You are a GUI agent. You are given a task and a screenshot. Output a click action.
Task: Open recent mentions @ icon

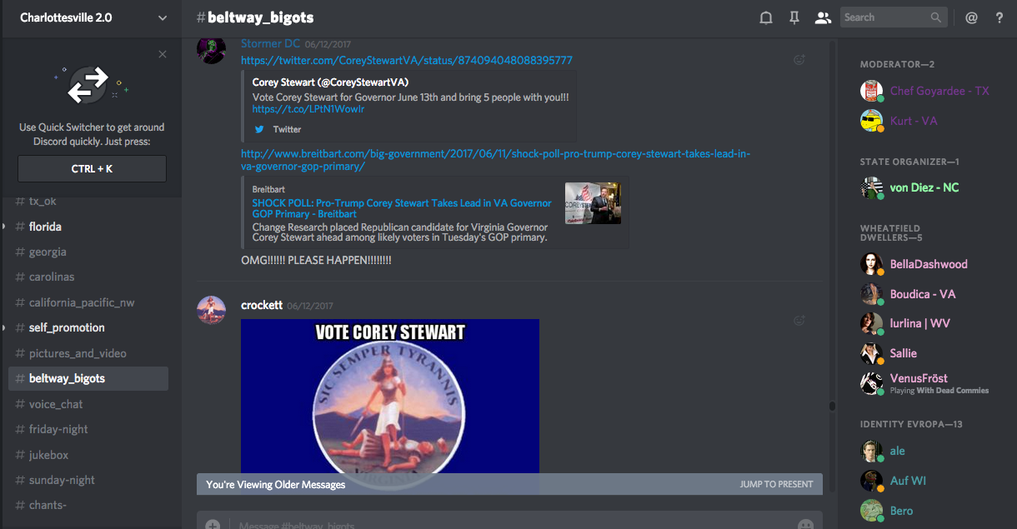point(971,17)
